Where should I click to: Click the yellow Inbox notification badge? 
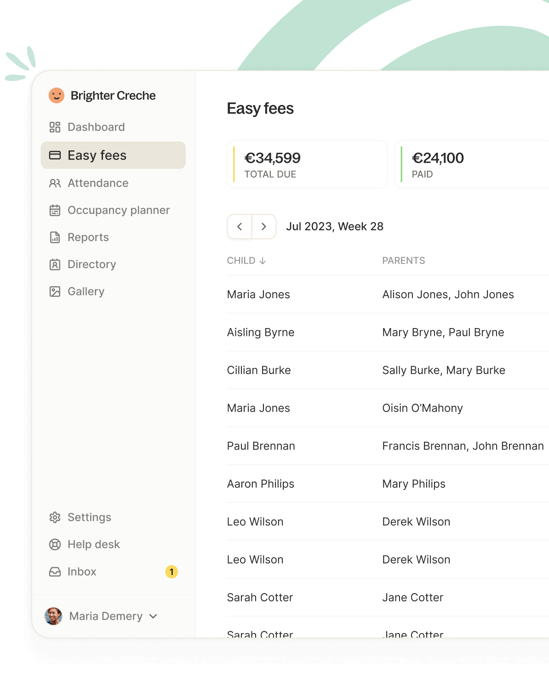coord(172,571)
